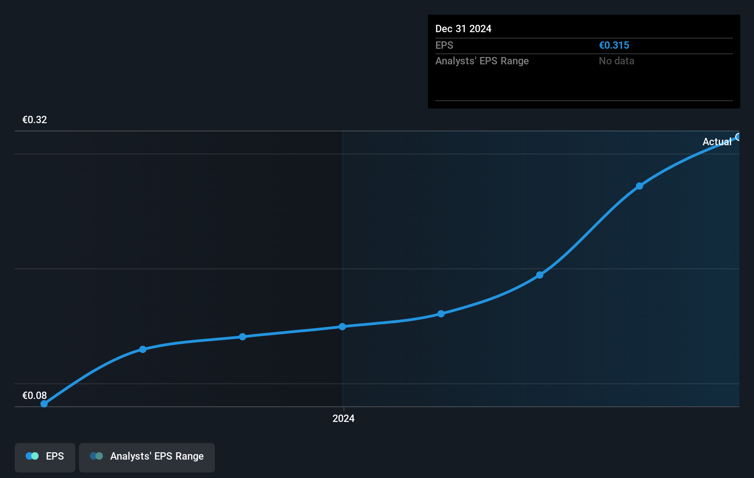Click the 'No data' text in tooltip
This screenshot has width=754, height=478.
pos(616,61)
